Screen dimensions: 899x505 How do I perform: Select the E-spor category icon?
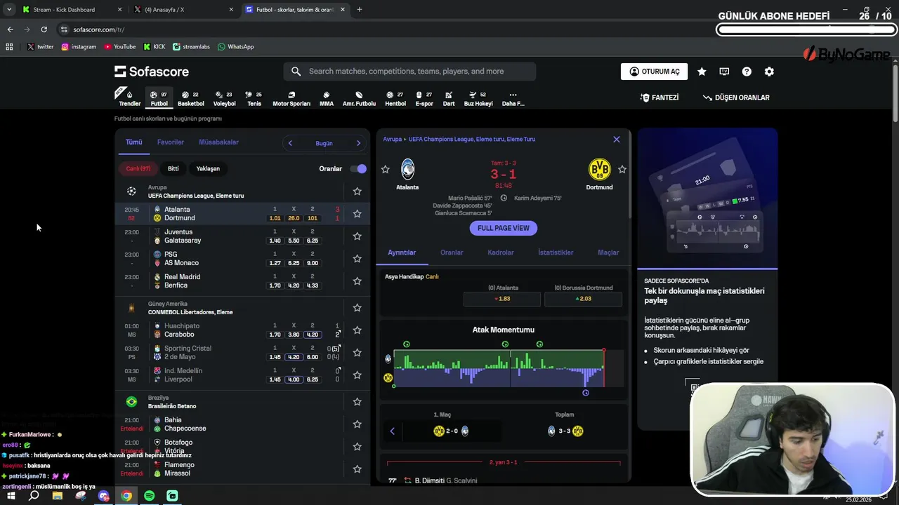424,98
